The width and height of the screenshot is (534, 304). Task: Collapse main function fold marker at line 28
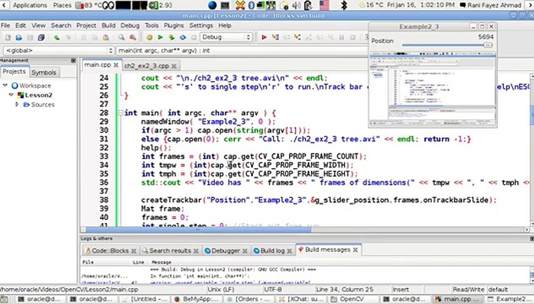(x=121, y=113)
